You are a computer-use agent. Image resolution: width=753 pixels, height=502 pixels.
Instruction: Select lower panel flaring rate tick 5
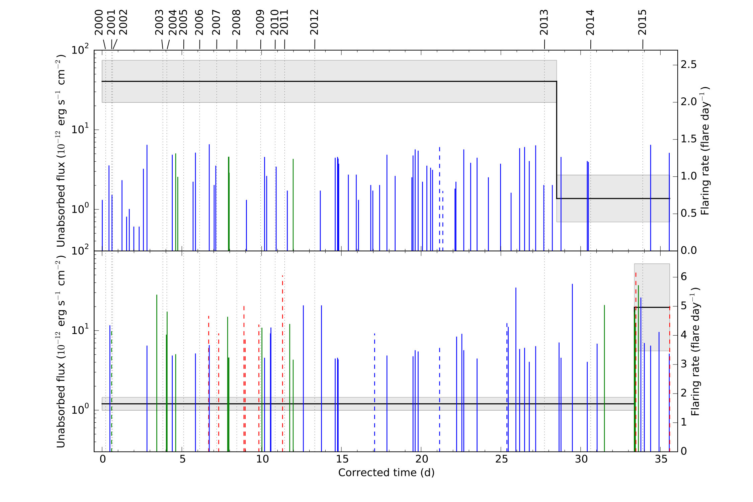[x=684, y=306]
